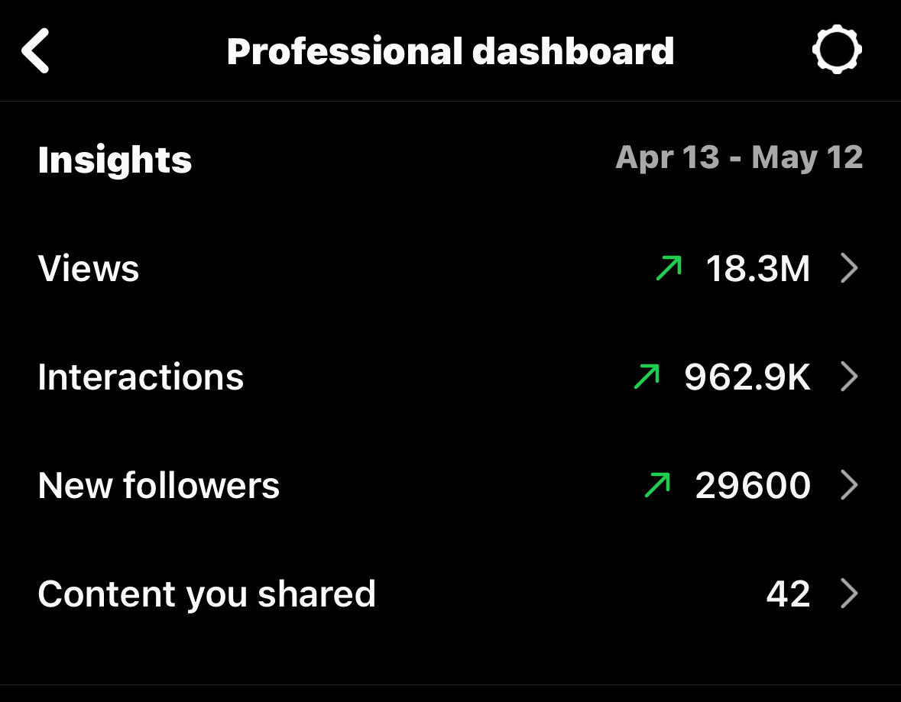Open the New followers label
This screenshot has height=702, width=901.
[159, 485]
